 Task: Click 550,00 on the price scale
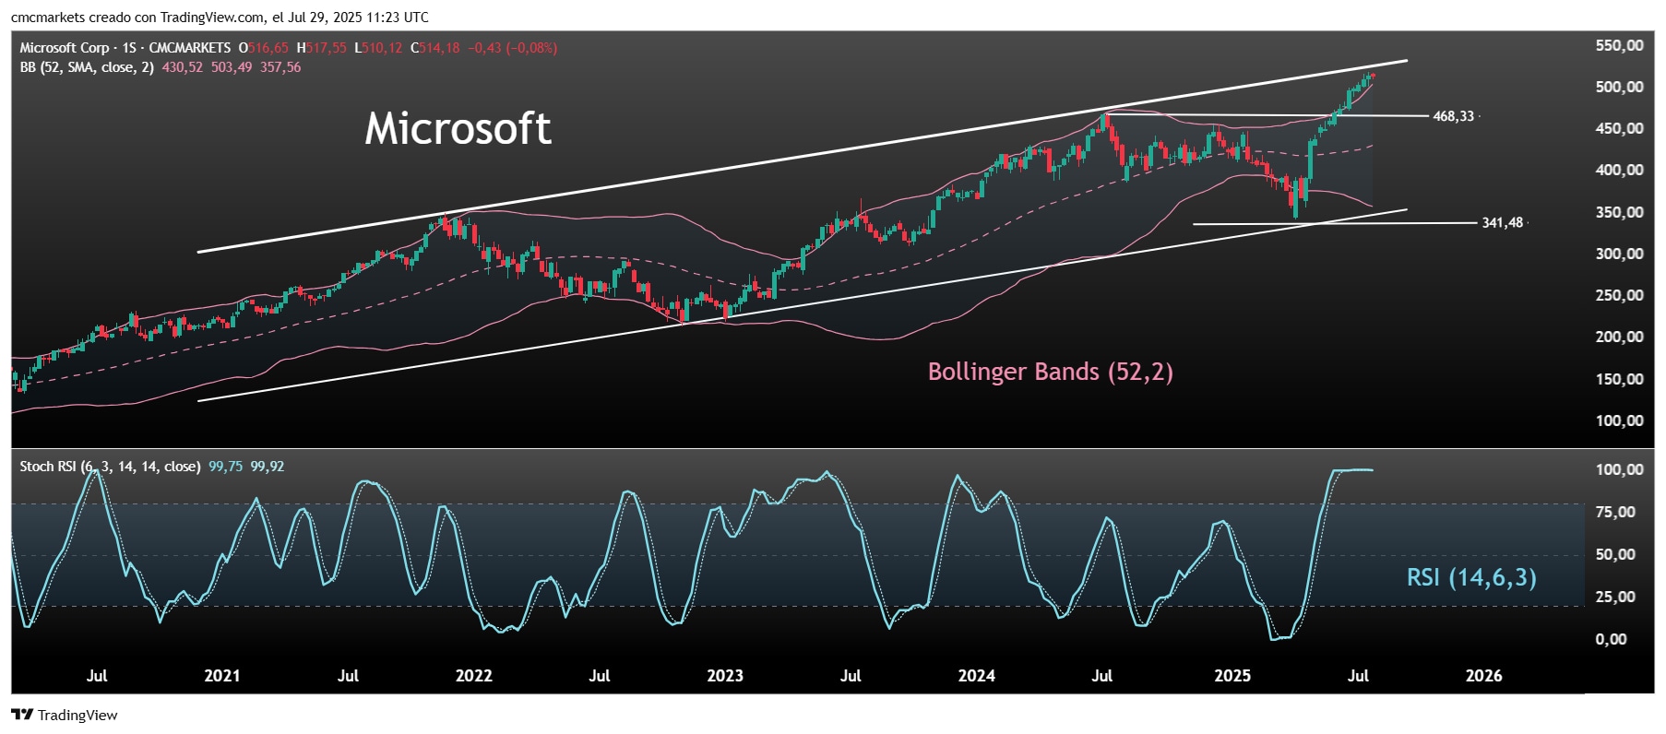(x=1620, y=45)
